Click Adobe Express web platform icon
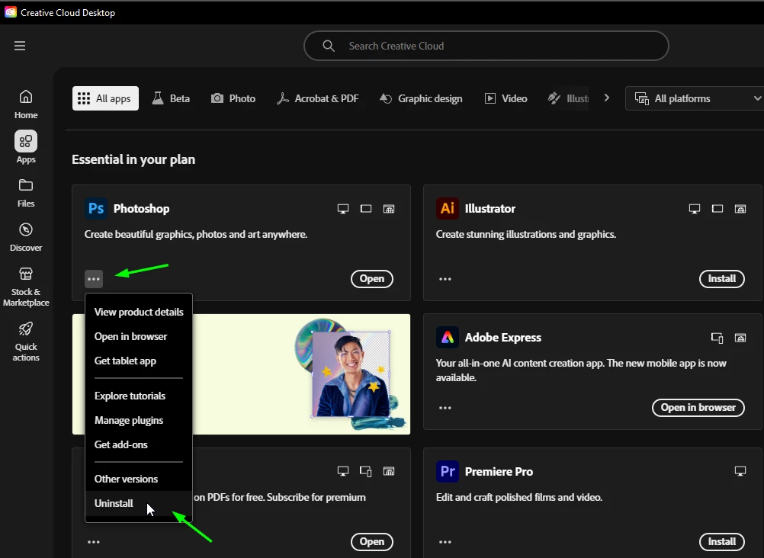This screenshot has width=764, height=558. pos(740,338)
